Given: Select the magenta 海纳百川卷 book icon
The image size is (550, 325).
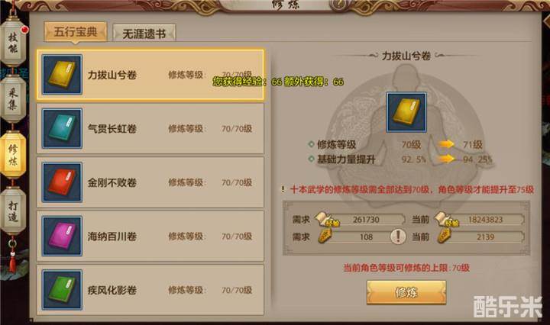Looking at the screenshot, I should pyautogui.click(x=62, y=236).
